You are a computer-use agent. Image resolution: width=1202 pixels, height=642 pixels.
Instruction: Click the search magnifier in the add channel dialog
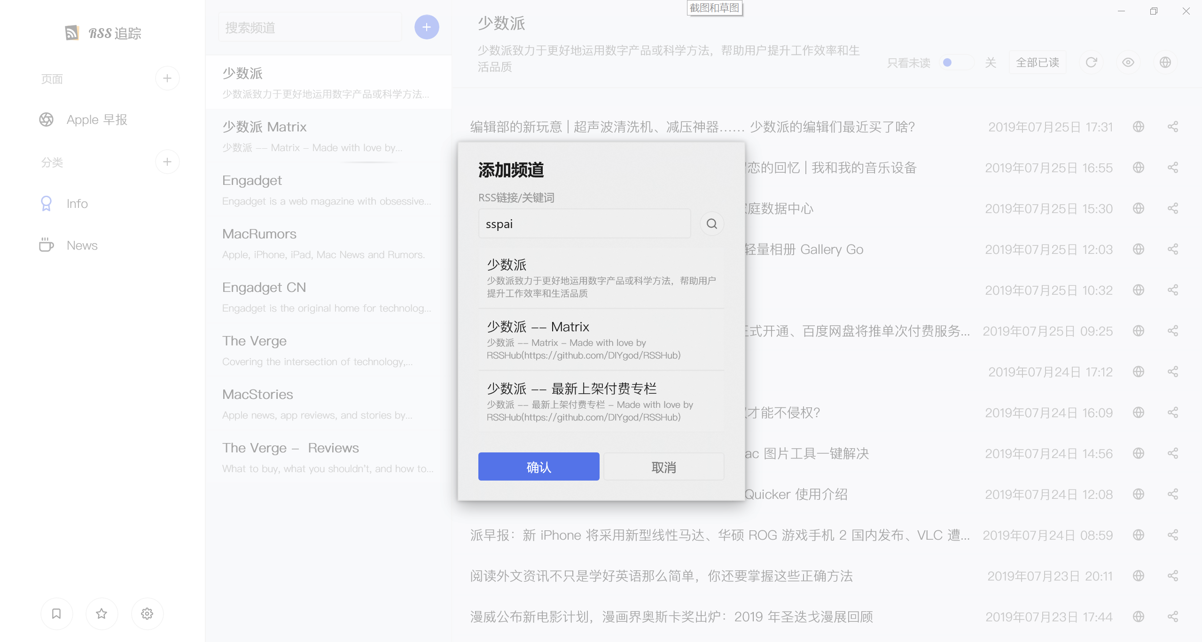[711, 223]
